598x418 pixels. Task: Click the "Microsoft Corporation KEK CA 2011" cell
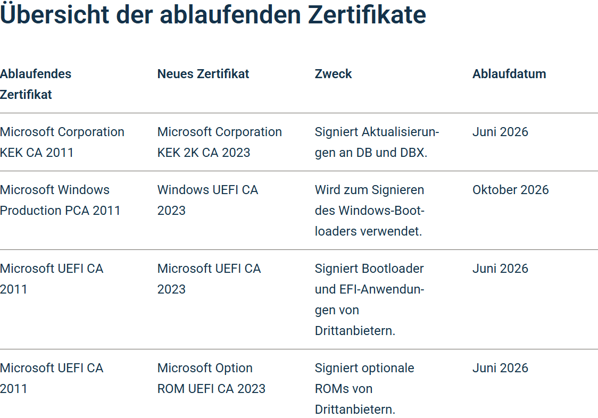pyautogui.click(x=62, y=142)
